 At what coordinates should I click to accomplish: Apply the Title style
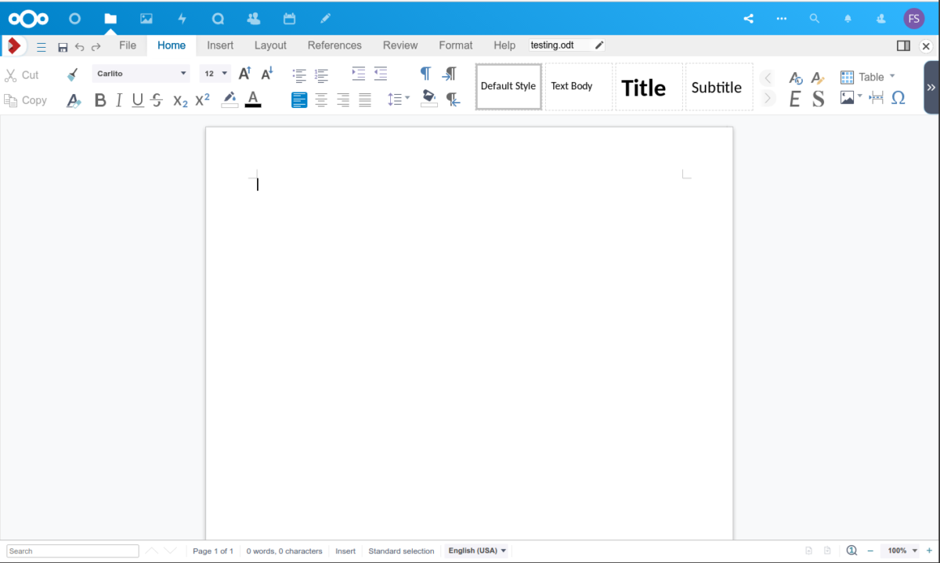click(x=649, y=86)
